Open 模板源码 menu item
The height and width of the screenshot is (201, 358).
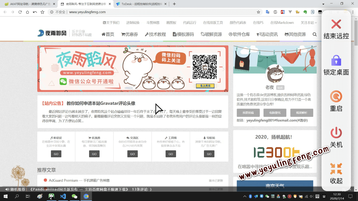coord(183,34)
